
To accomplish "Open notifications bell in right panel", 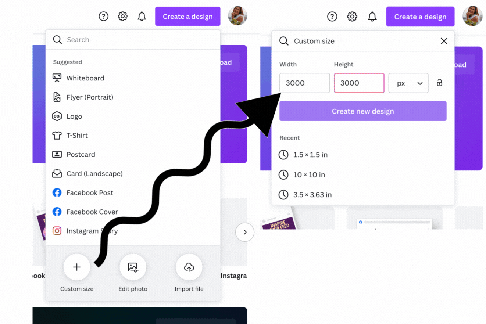I will [372, 17].
